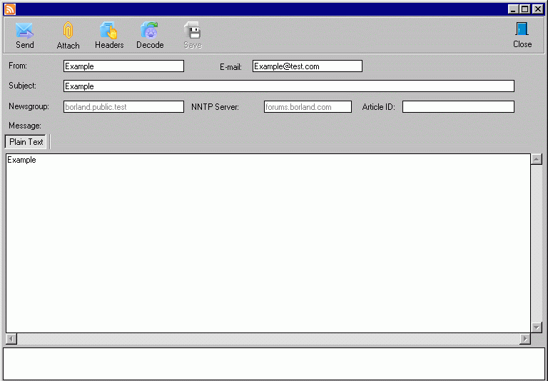Click the Newsgroup field borland.public.test

[123, 106]
